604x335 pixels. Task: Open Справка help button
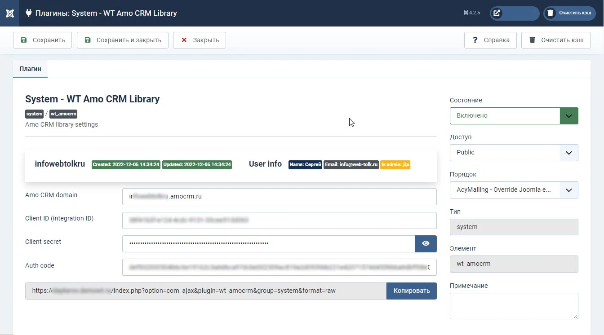pyautogui.click(x=490, y=40)
